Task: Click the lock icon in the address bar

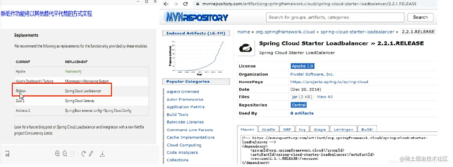Action: tap(197, 4)
